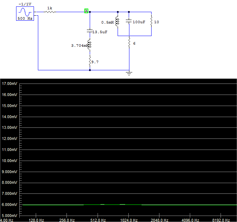Select the 3.704mH value label
This screenshot has height=222, width=237.
[80, 46]
